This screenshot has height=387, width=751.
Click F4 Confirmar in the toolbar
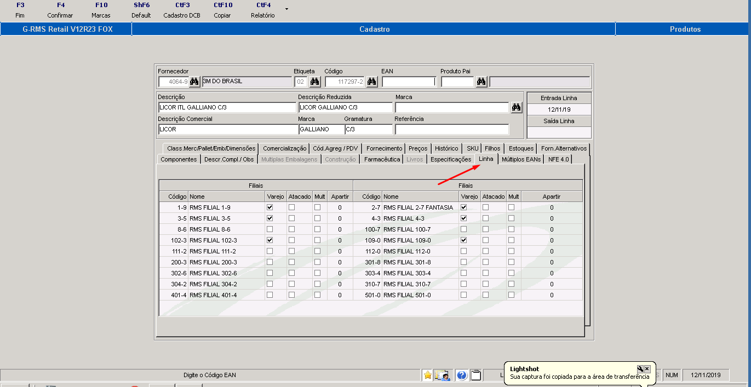pyautogui.click(x=60, y=10)
